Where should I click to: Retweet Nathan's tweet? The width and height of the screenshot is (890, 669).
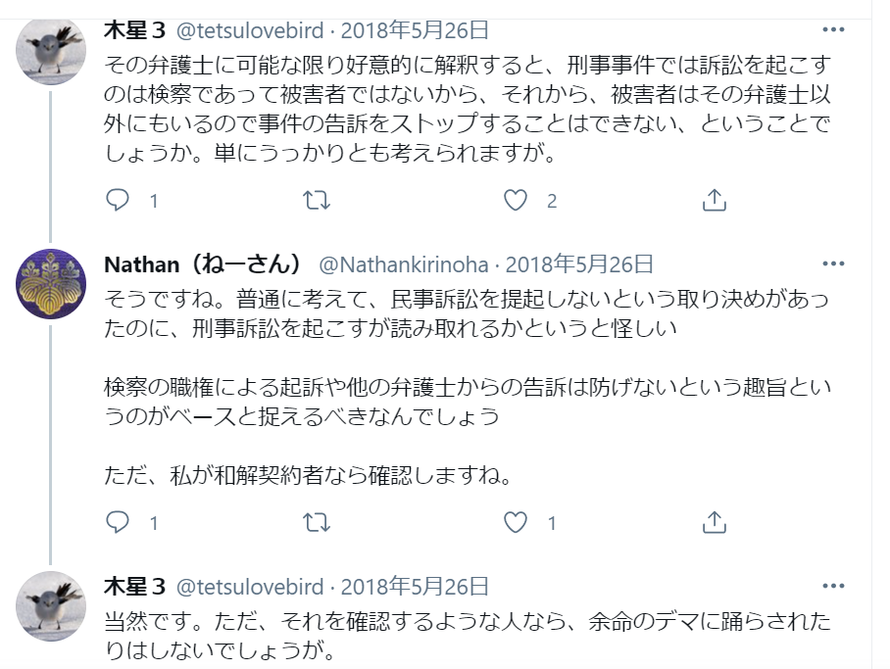(317, 522)
